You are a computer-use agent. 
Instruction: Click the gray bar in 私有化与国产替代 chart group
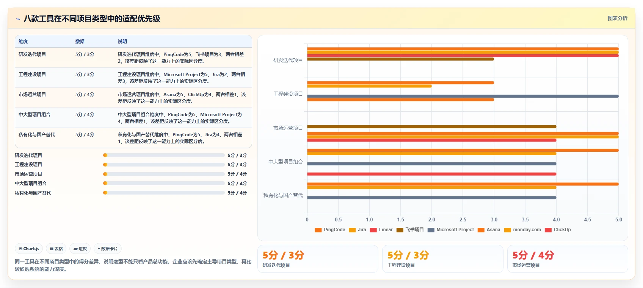[x=431, y=198]
